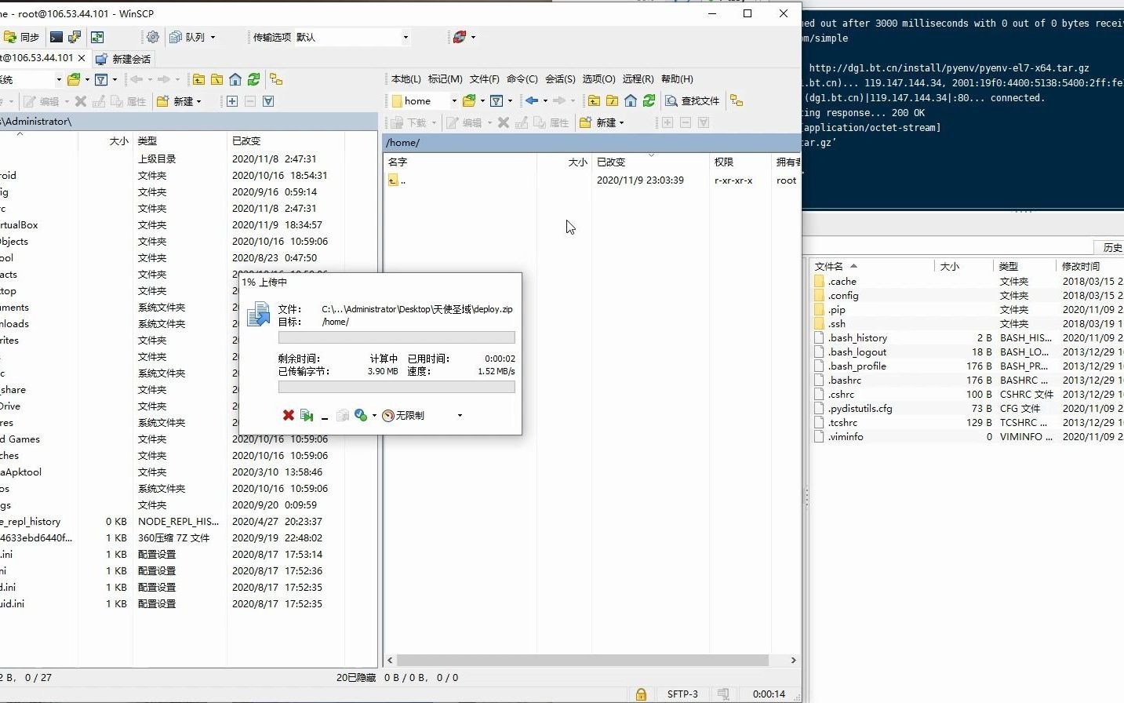Open the 远程(R) menu

(638, 79)
